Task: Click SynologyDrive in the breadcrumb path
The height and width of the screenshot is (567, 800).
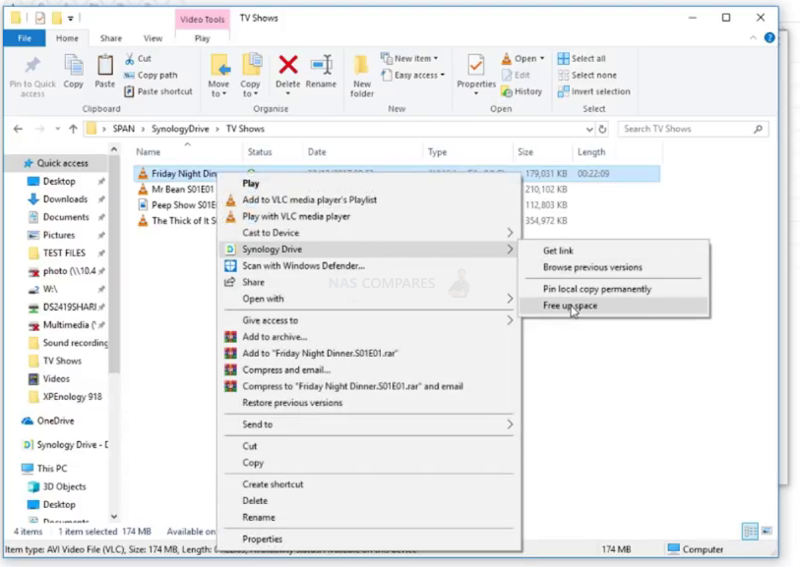Action: (180, 129)
